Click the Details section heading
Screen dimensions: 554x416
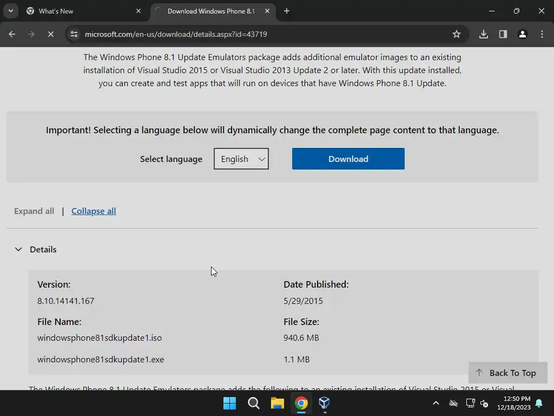coord(43,249)
